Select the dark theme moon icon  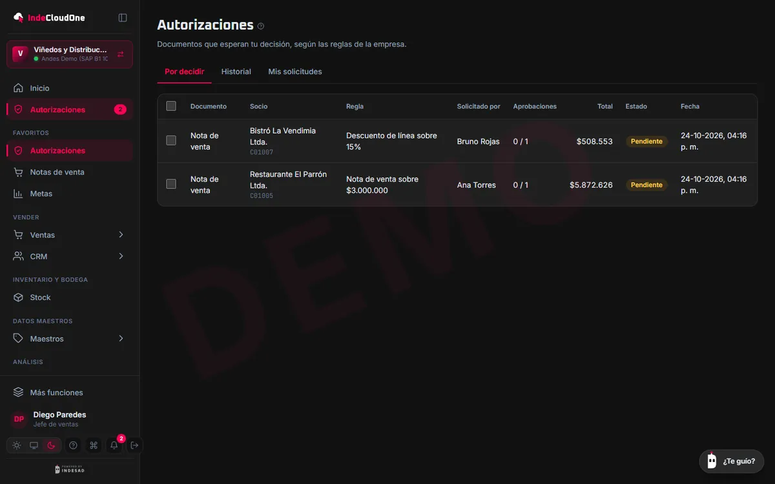click(52, 445)
